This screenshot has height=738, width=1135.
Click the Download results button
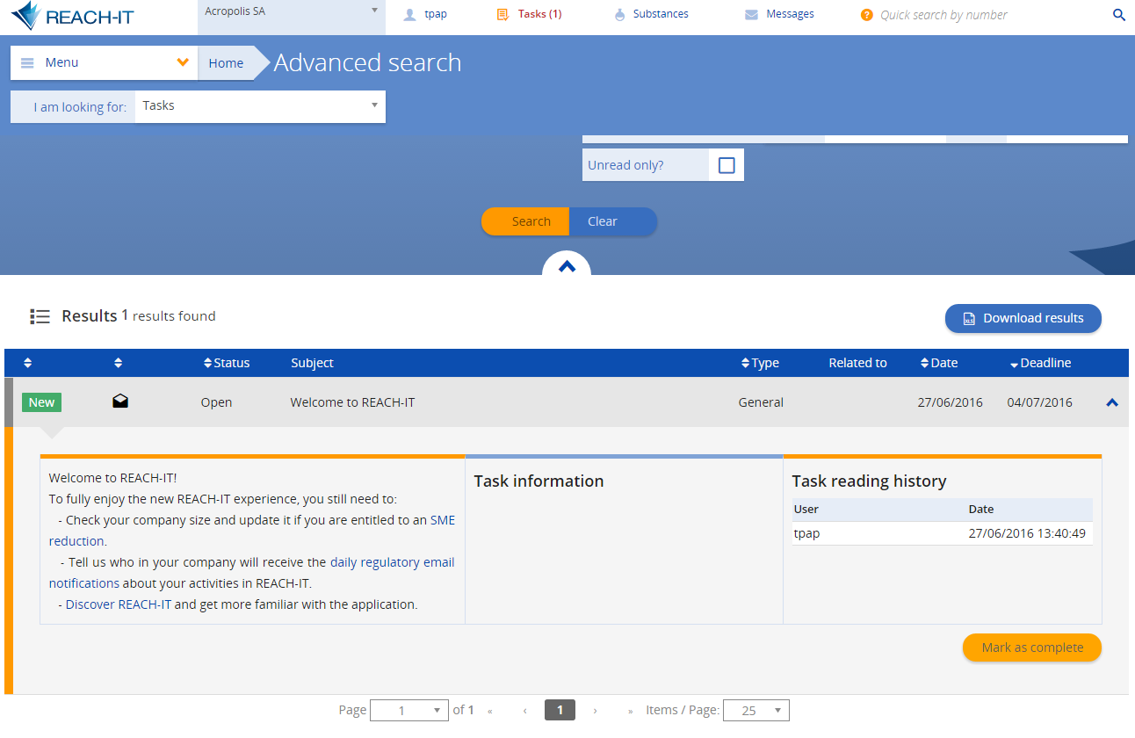point(1023,318)
